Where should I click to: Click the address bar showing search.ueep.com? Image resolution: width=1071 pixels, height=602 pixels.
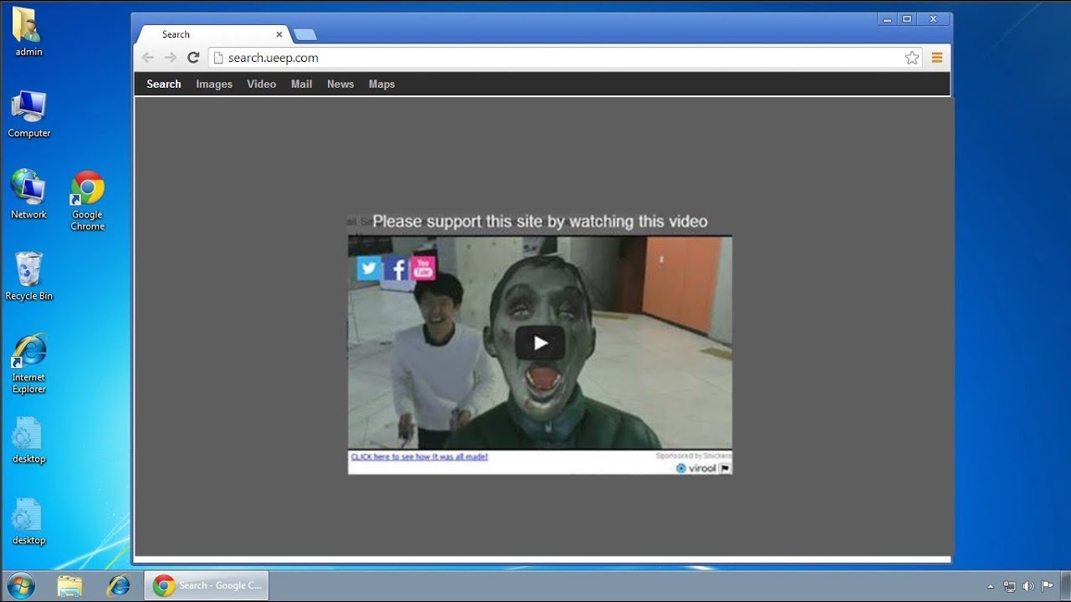[x=552, y=58]
